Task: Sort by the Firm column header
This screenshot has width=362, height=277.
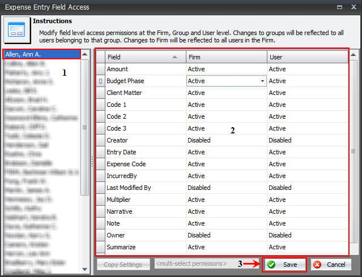Action: point(226,57)
